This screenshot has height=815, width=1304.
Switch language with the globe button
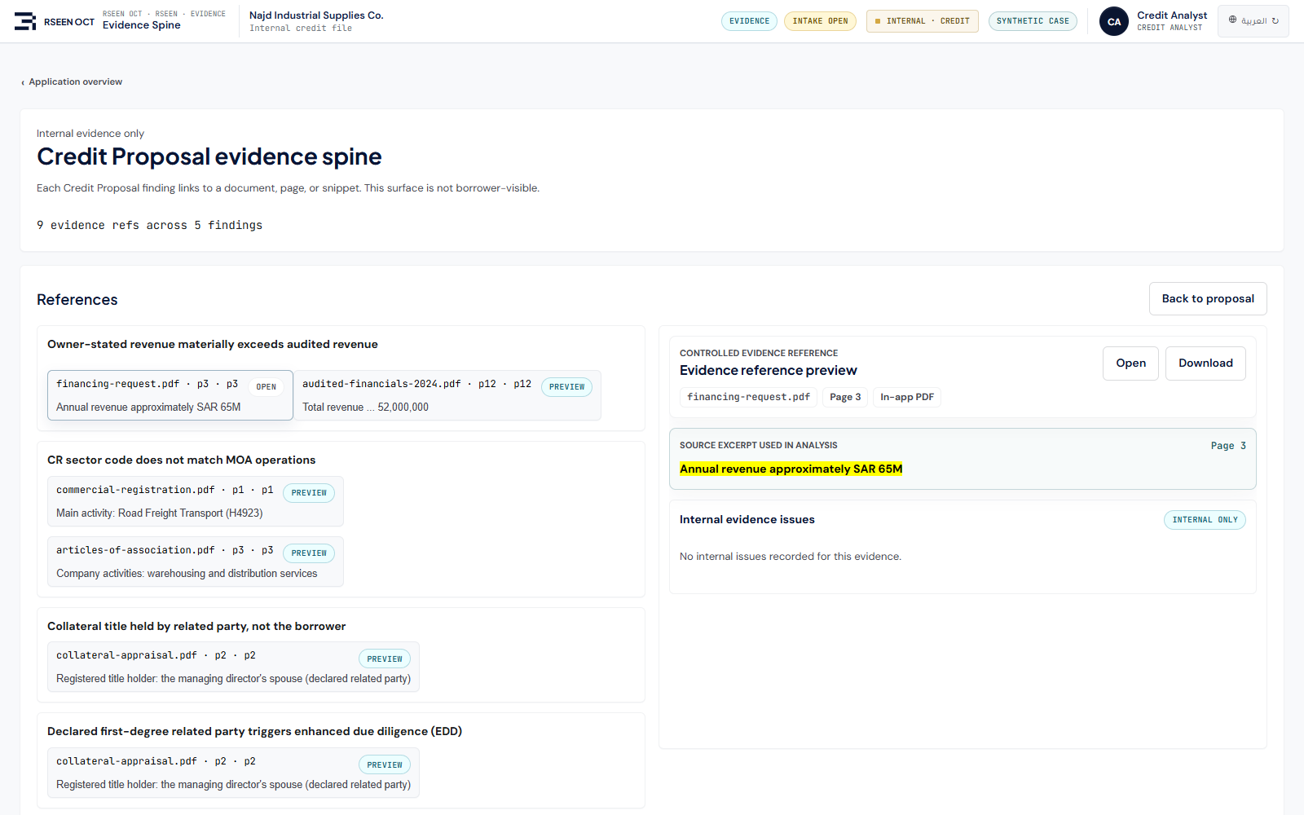point(1253,21)
